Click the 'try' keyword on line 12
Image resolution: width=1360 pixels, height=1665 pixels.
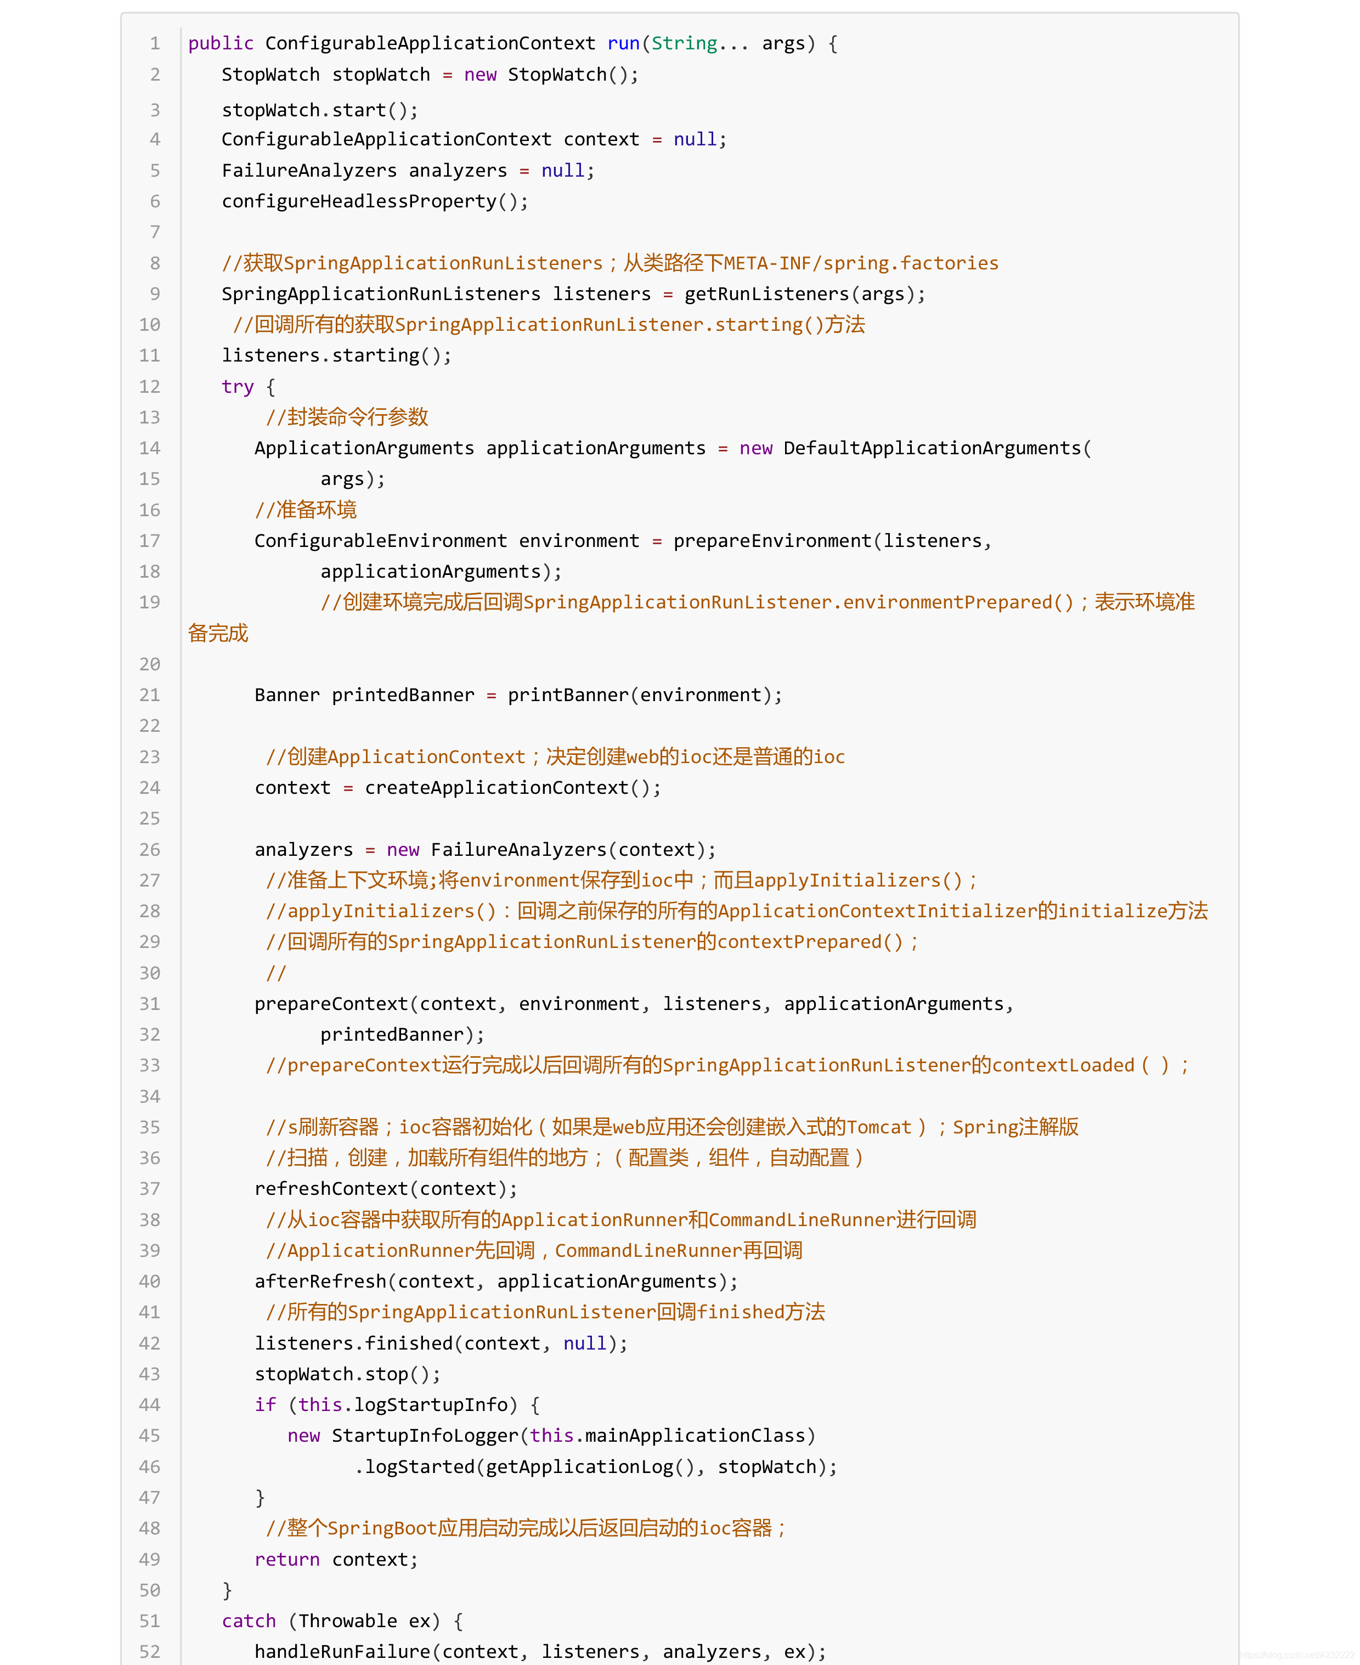click(x=238, y=386)
